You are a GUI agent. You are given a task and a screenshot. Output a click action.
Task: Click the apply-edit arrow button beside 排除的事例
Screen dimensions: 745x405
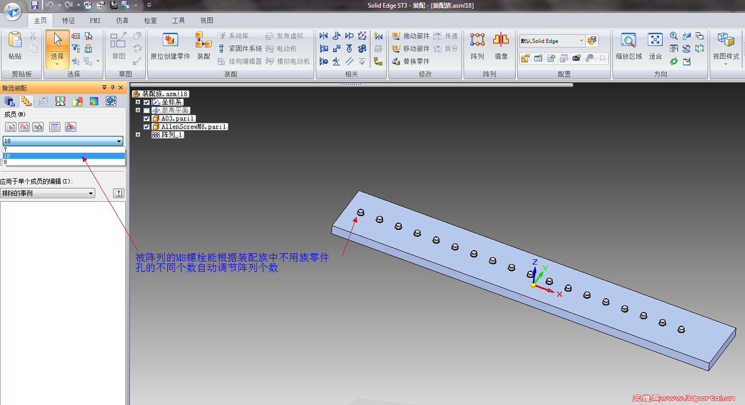[x=119, y=193]
